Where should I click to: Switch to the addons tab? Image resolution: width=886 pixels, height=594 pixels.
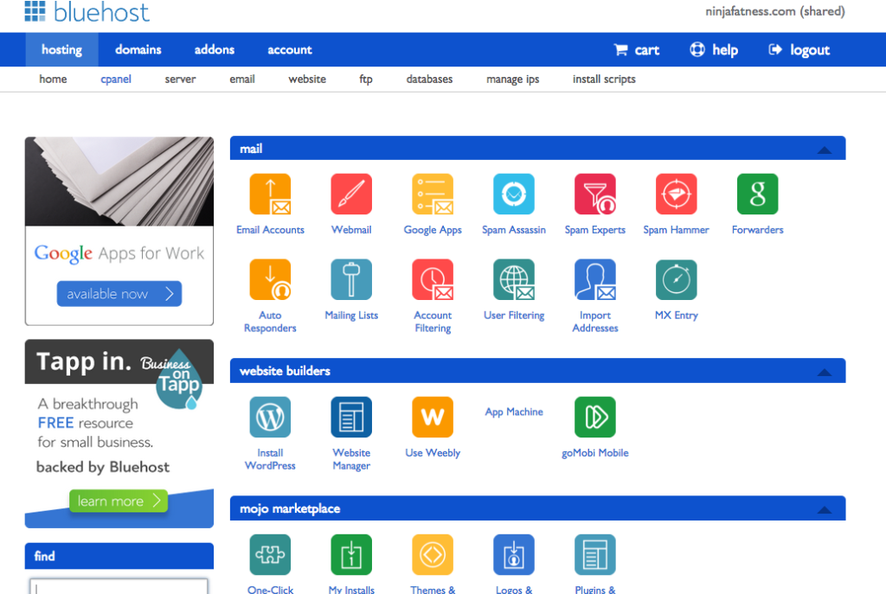[215, 49]
